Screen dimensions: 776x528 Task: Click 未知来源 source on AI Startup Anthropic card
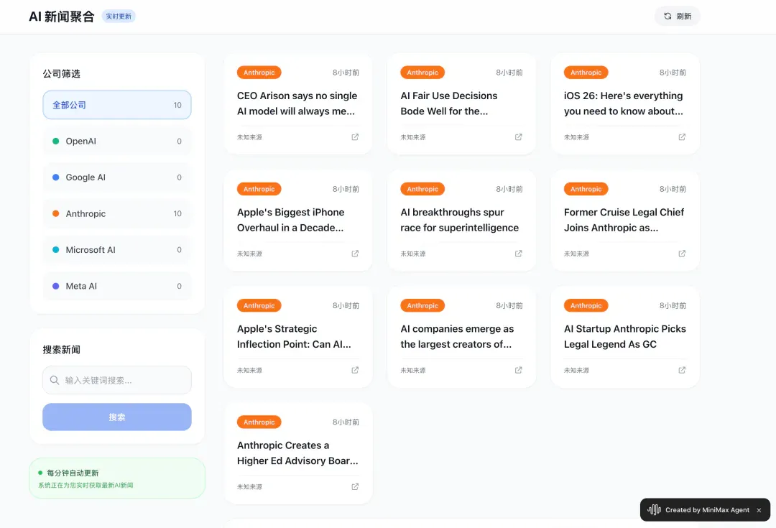pyautogui.click(x=576, y=370)
